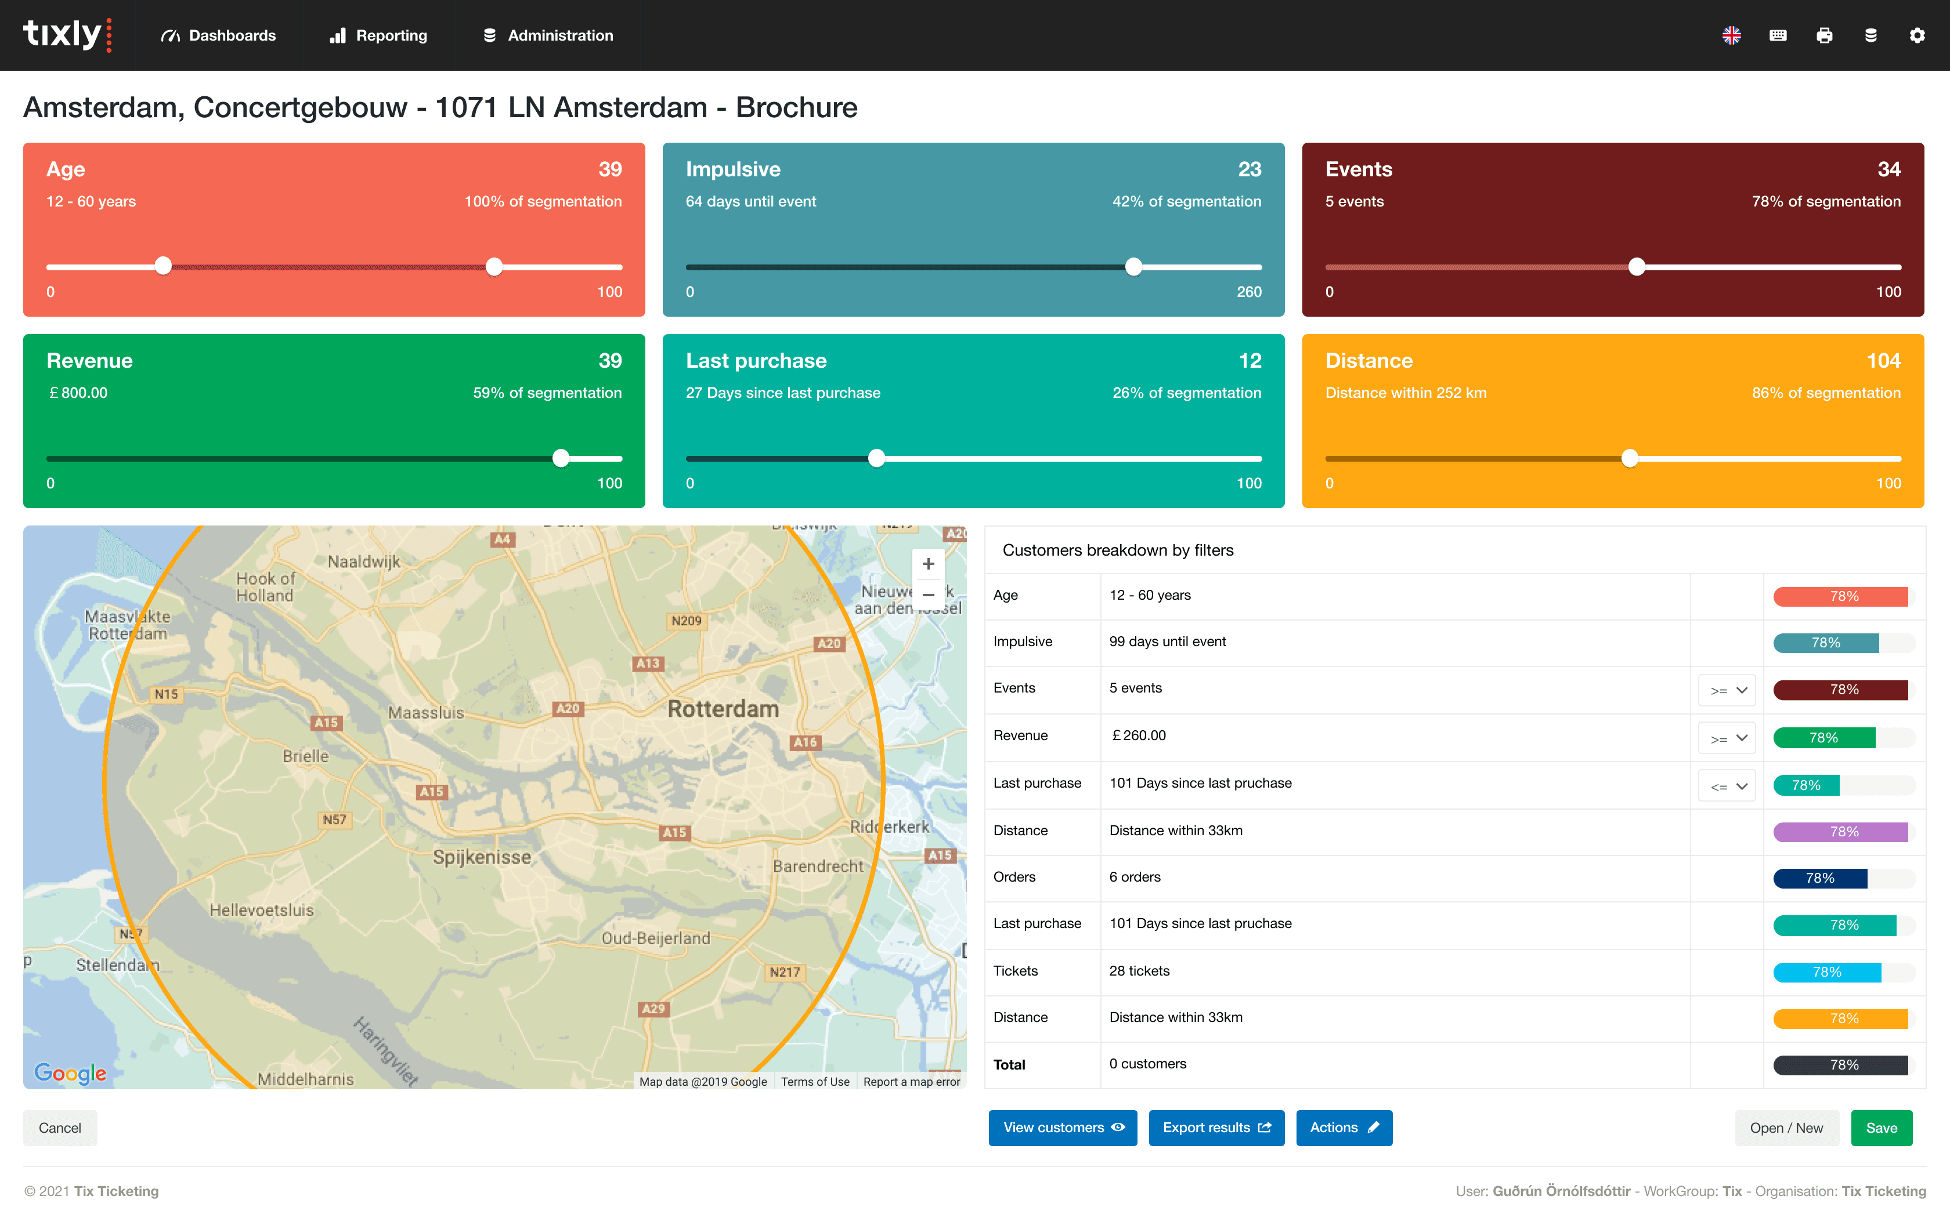Zoom out on the map
The width and height of the screenshot is (1950, 1218).
(928, 595)
